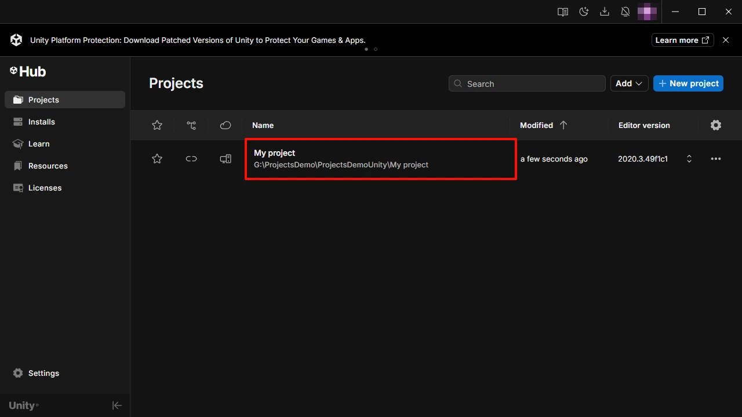Dismiss the Unity Platform Protection banner
This screenshot has height=417, width=742.
click(x=726, y=40)
